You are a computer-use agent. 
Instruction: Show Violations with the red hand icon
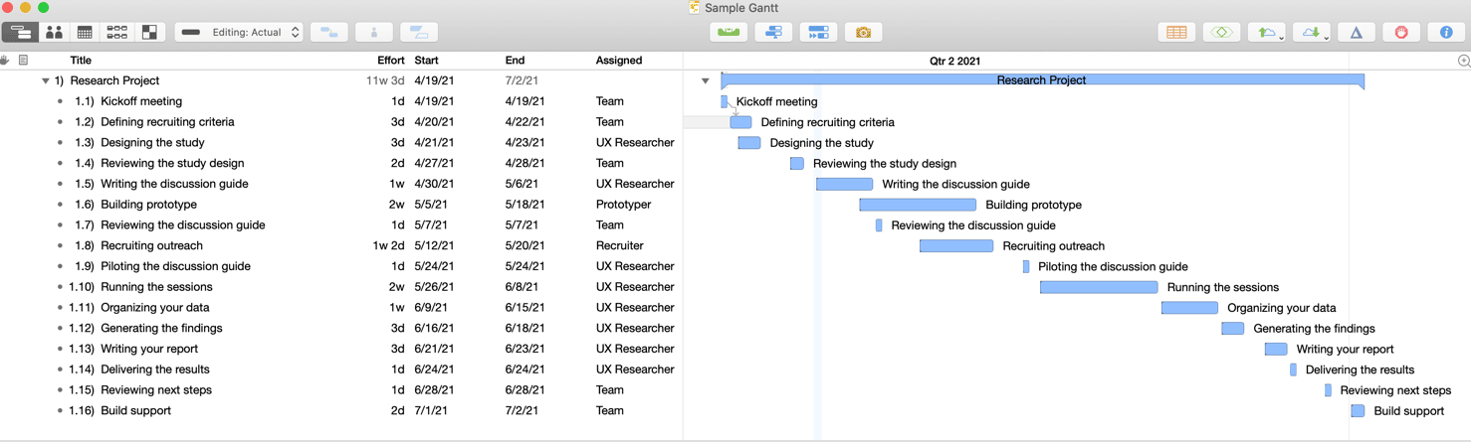click(1401, 33)
